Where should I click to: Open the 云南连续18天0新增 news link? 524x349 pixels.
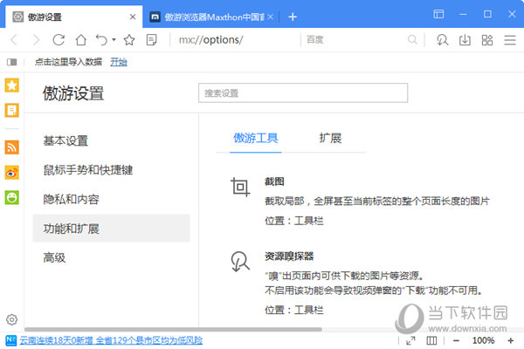click(x=111, y=340)
